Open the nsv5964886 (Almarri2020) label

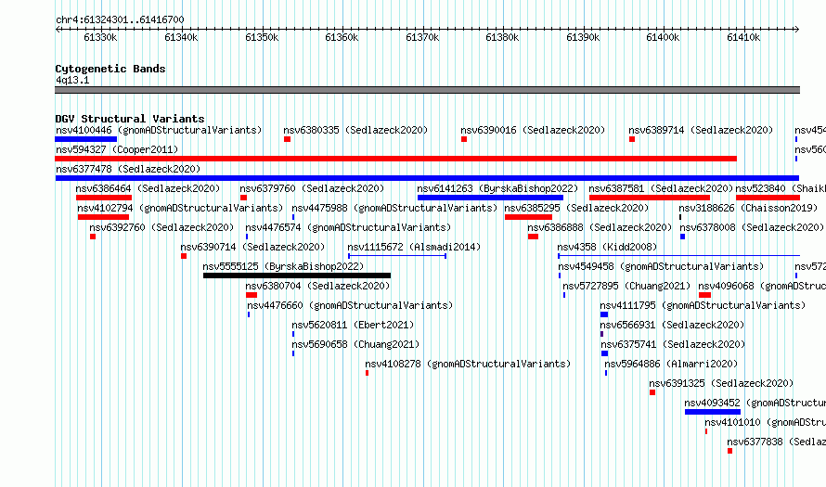pyautogui.click(x=671, y=364)
